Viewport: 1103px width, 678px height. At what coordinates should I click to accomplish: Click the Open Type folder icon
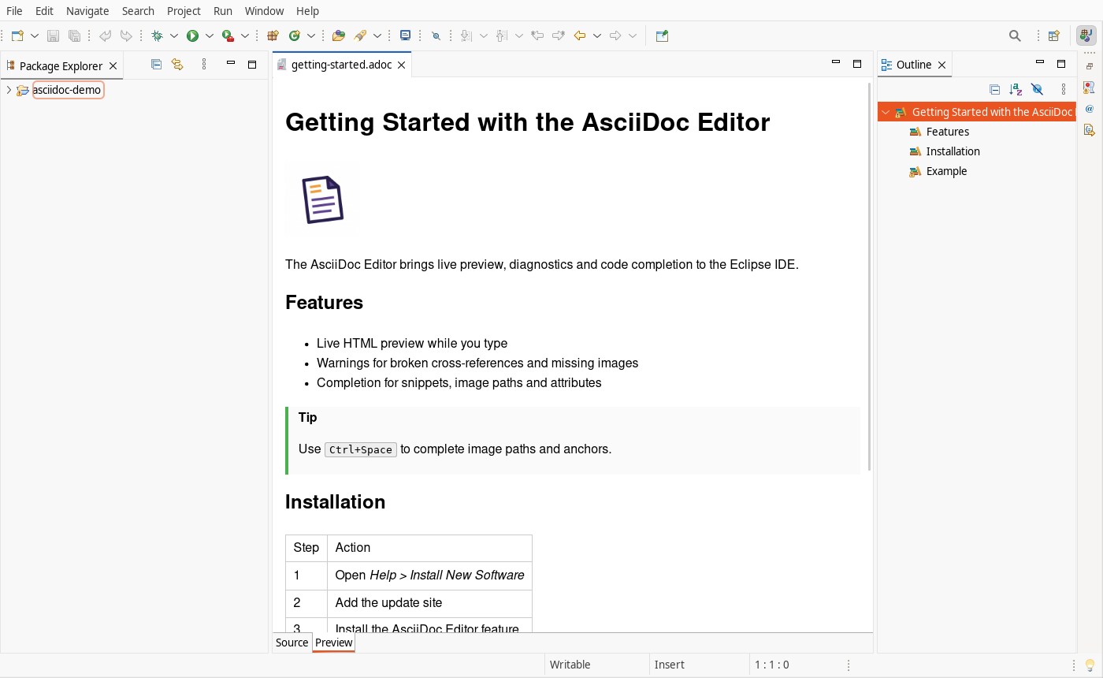tap(339, 35)
